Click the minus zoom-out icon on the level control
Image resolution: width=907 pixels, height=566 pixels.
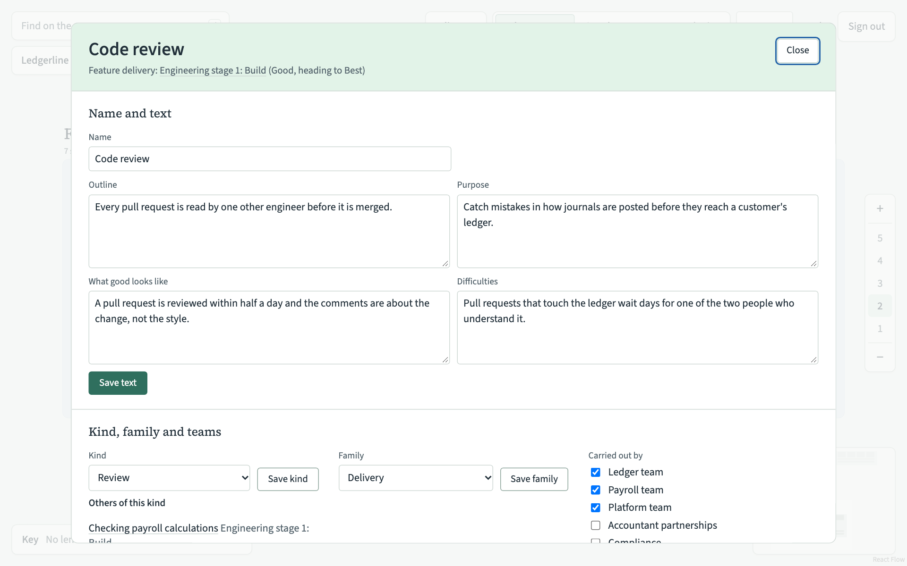click(880, 357)
